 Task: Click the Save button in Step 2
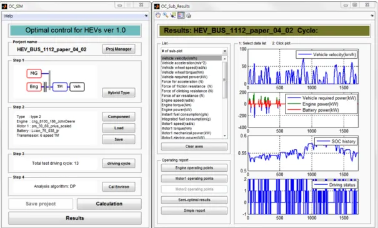pyautogui.click(x=119, y=139)
